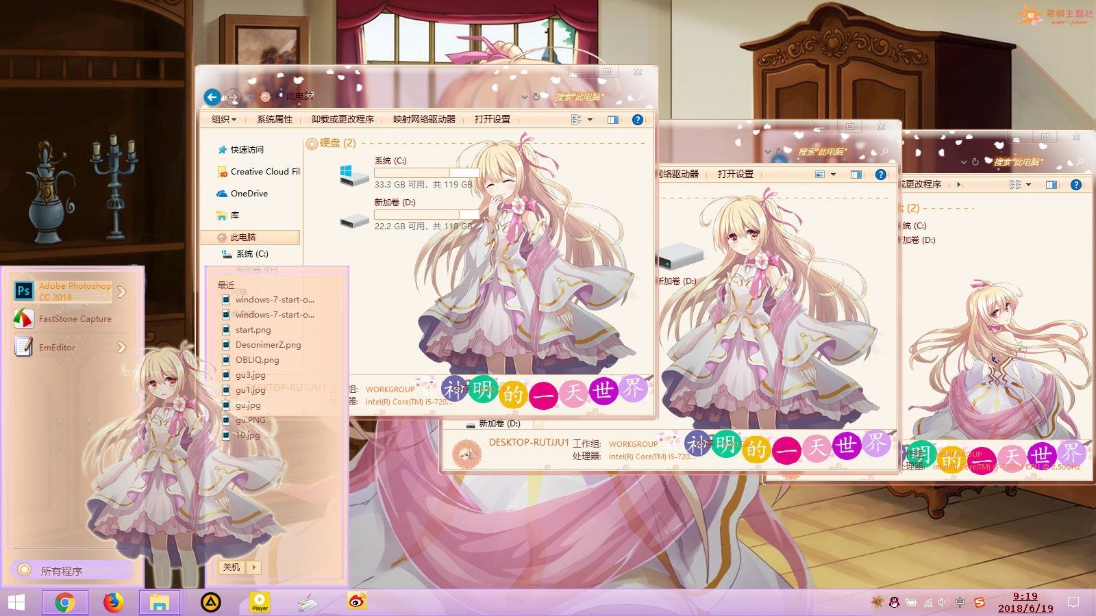Screen dimensions: 1096x616
Task: Click 映射网络驱动器 in the front window toolbar
Action: click(x=424, y=120)
